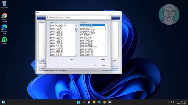Image resolution: width=188 pixels, height=105 pixels.
Task: Select 'Arrow: Up' in To list
Action: pyautogui.click(x=85, y=39)
